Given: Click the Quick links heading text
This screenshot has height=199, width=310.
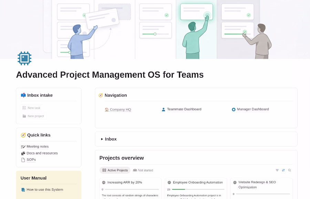Looking at the screenshot, I should pos(39,135).
